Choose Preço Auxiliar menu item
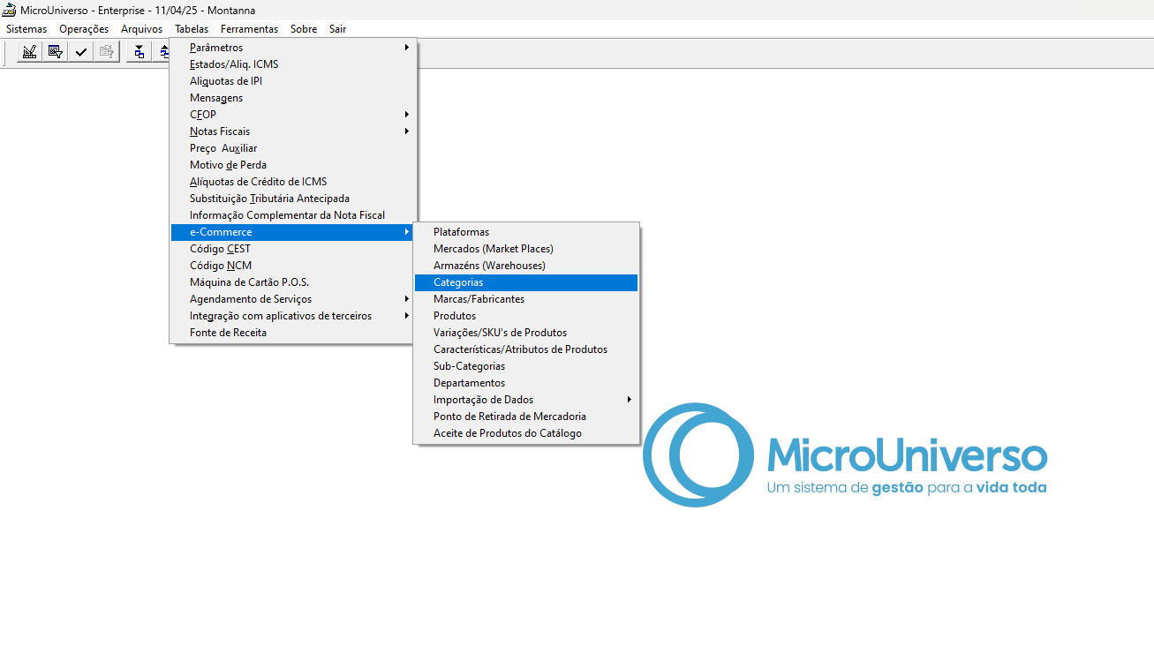The height and width of the screenshot is (653, 1154). [x=292, y=148]
